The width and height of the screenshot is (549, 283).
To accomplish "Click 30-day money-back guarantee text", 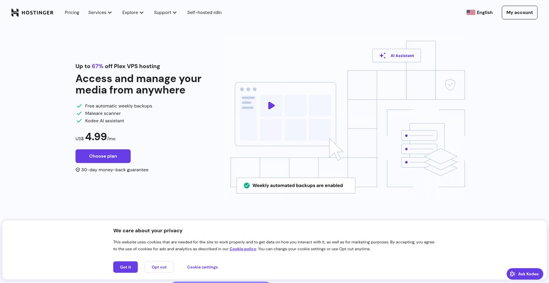I will coord(115,170).
